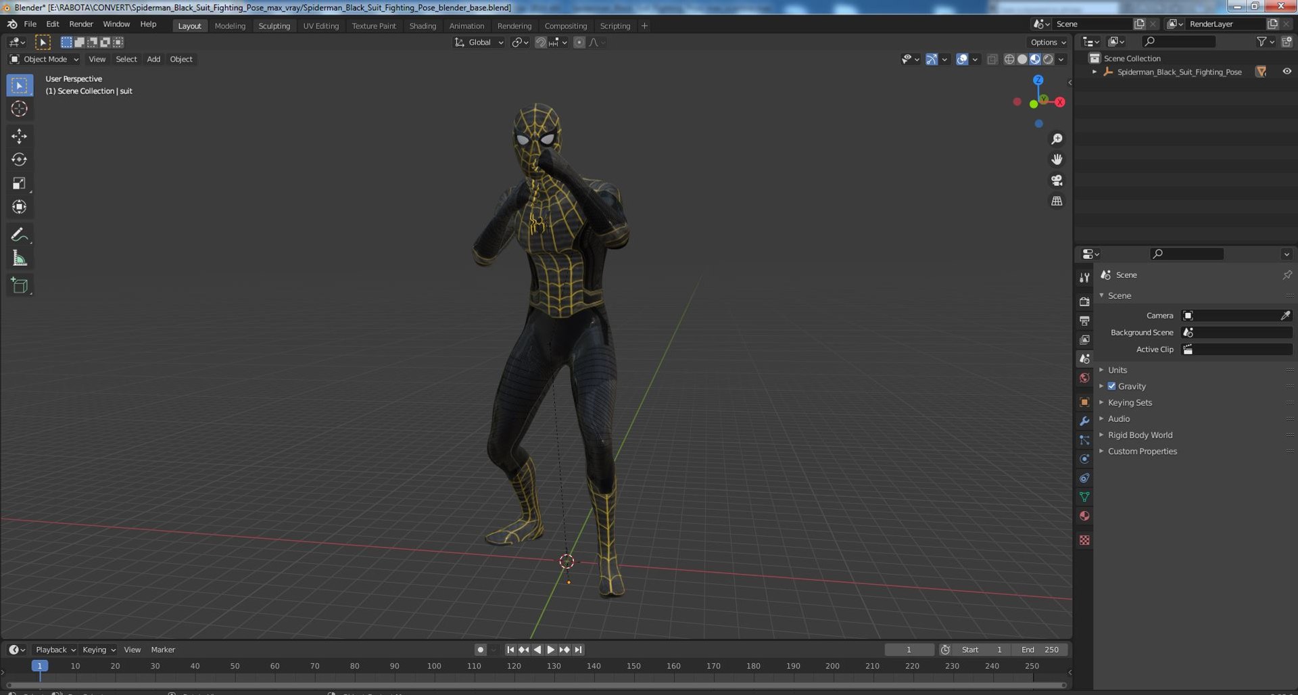Toggle the Gravity checkbox
The image size is (1298, 695).
click(x=1111, y=386)
